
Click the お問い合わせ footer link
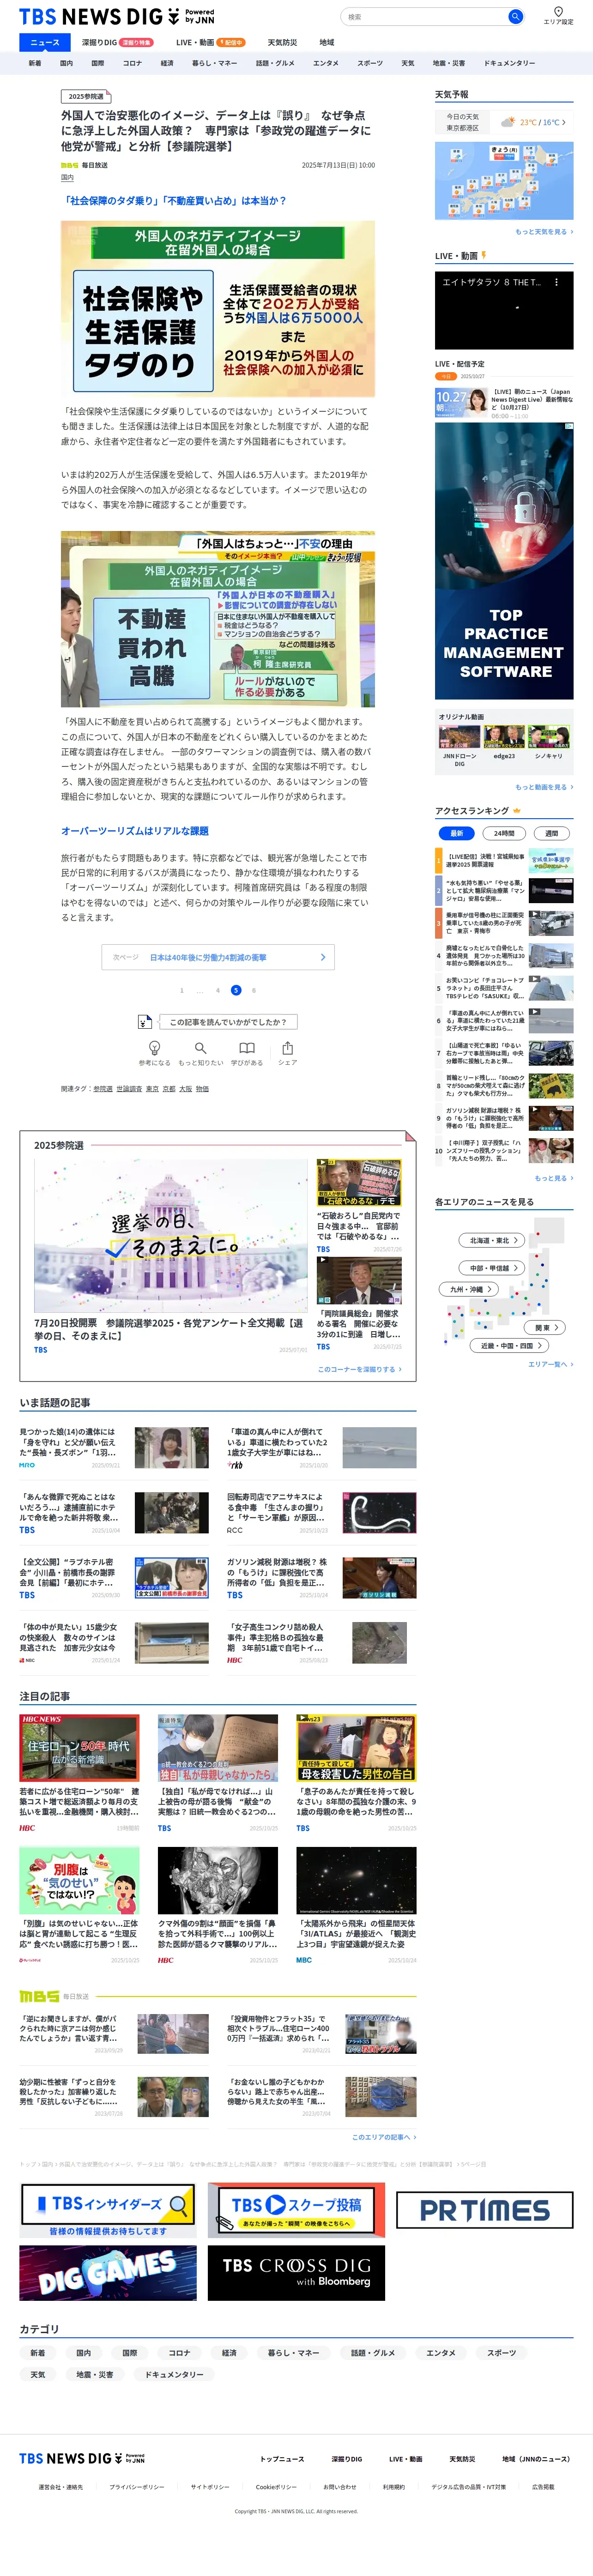click(x=340, y=2487)
